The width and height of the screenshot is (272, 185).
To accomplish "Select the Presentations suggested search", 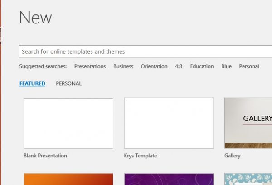I will coord(90,66).
